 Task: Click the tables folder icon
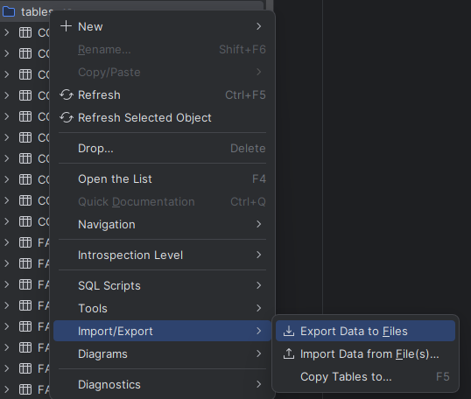tap(9, 11)
